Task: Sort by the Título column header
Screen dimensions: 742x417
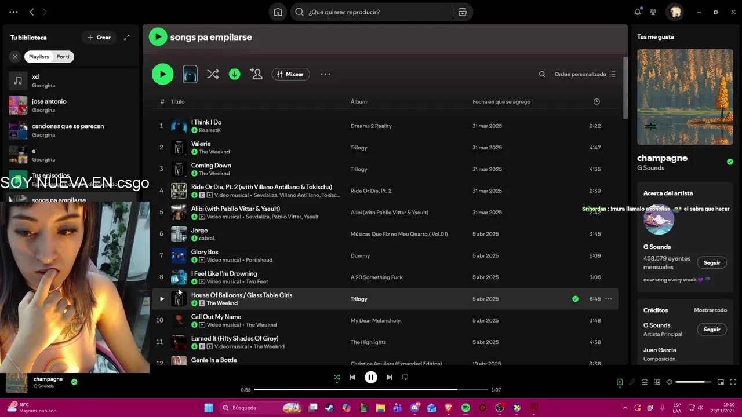Action: [x=177, y=102]
